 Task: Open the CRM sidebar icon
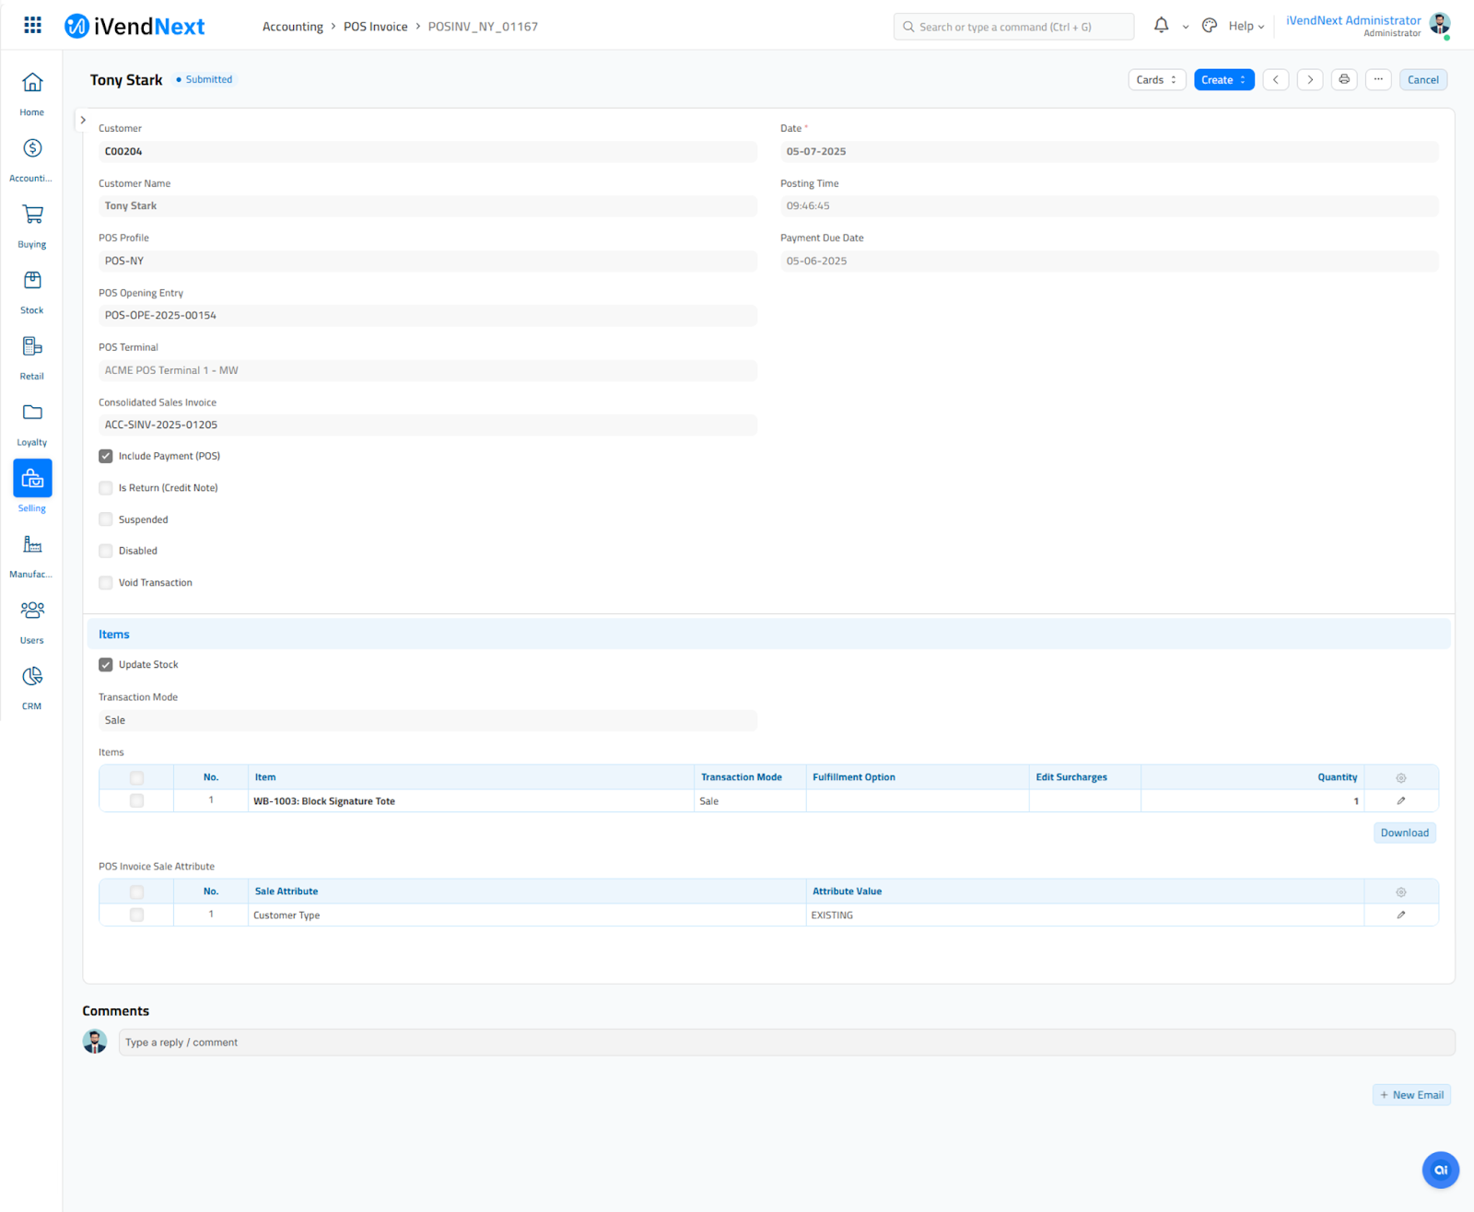(32, 677)
